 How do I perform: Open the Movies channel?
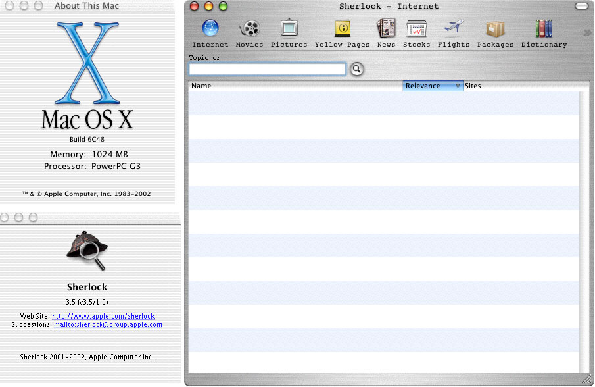point(249,34)
